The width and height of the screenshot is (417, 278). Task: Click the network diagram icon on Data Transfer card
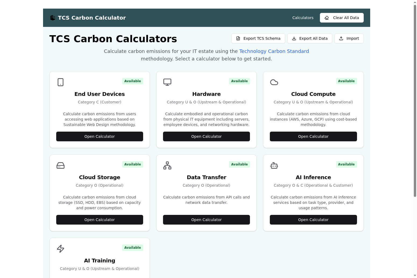point(167,165)
